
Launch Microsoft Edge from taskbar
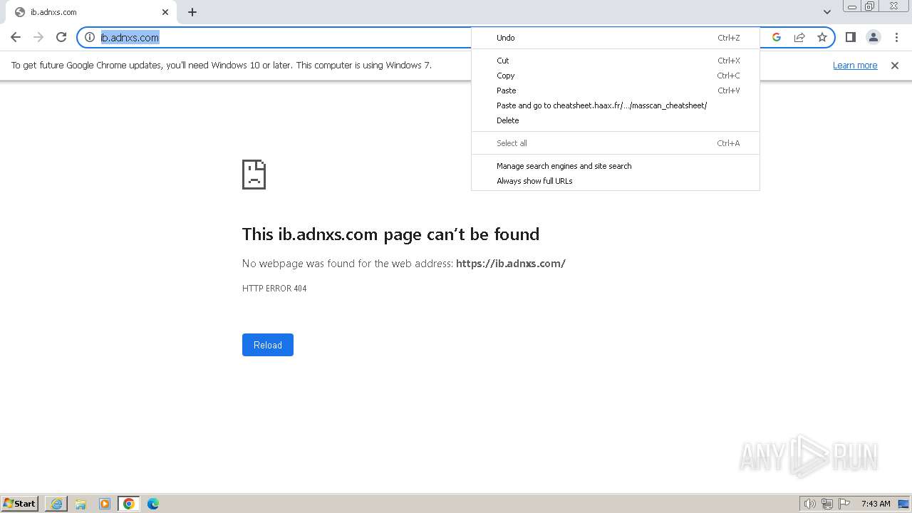tap(153, 504)
